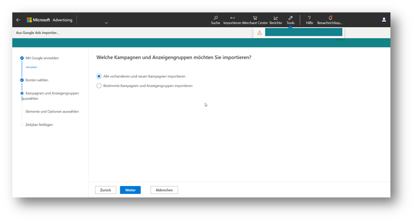Screen dimensions: 415x222
Task: Click the Zurück button
Action: (105, 190)
